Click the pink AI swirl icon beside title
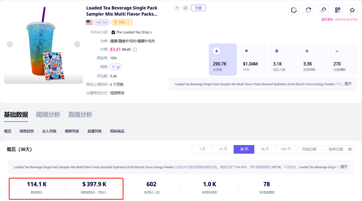Screen dimensions: 362x201 [186, 8]
